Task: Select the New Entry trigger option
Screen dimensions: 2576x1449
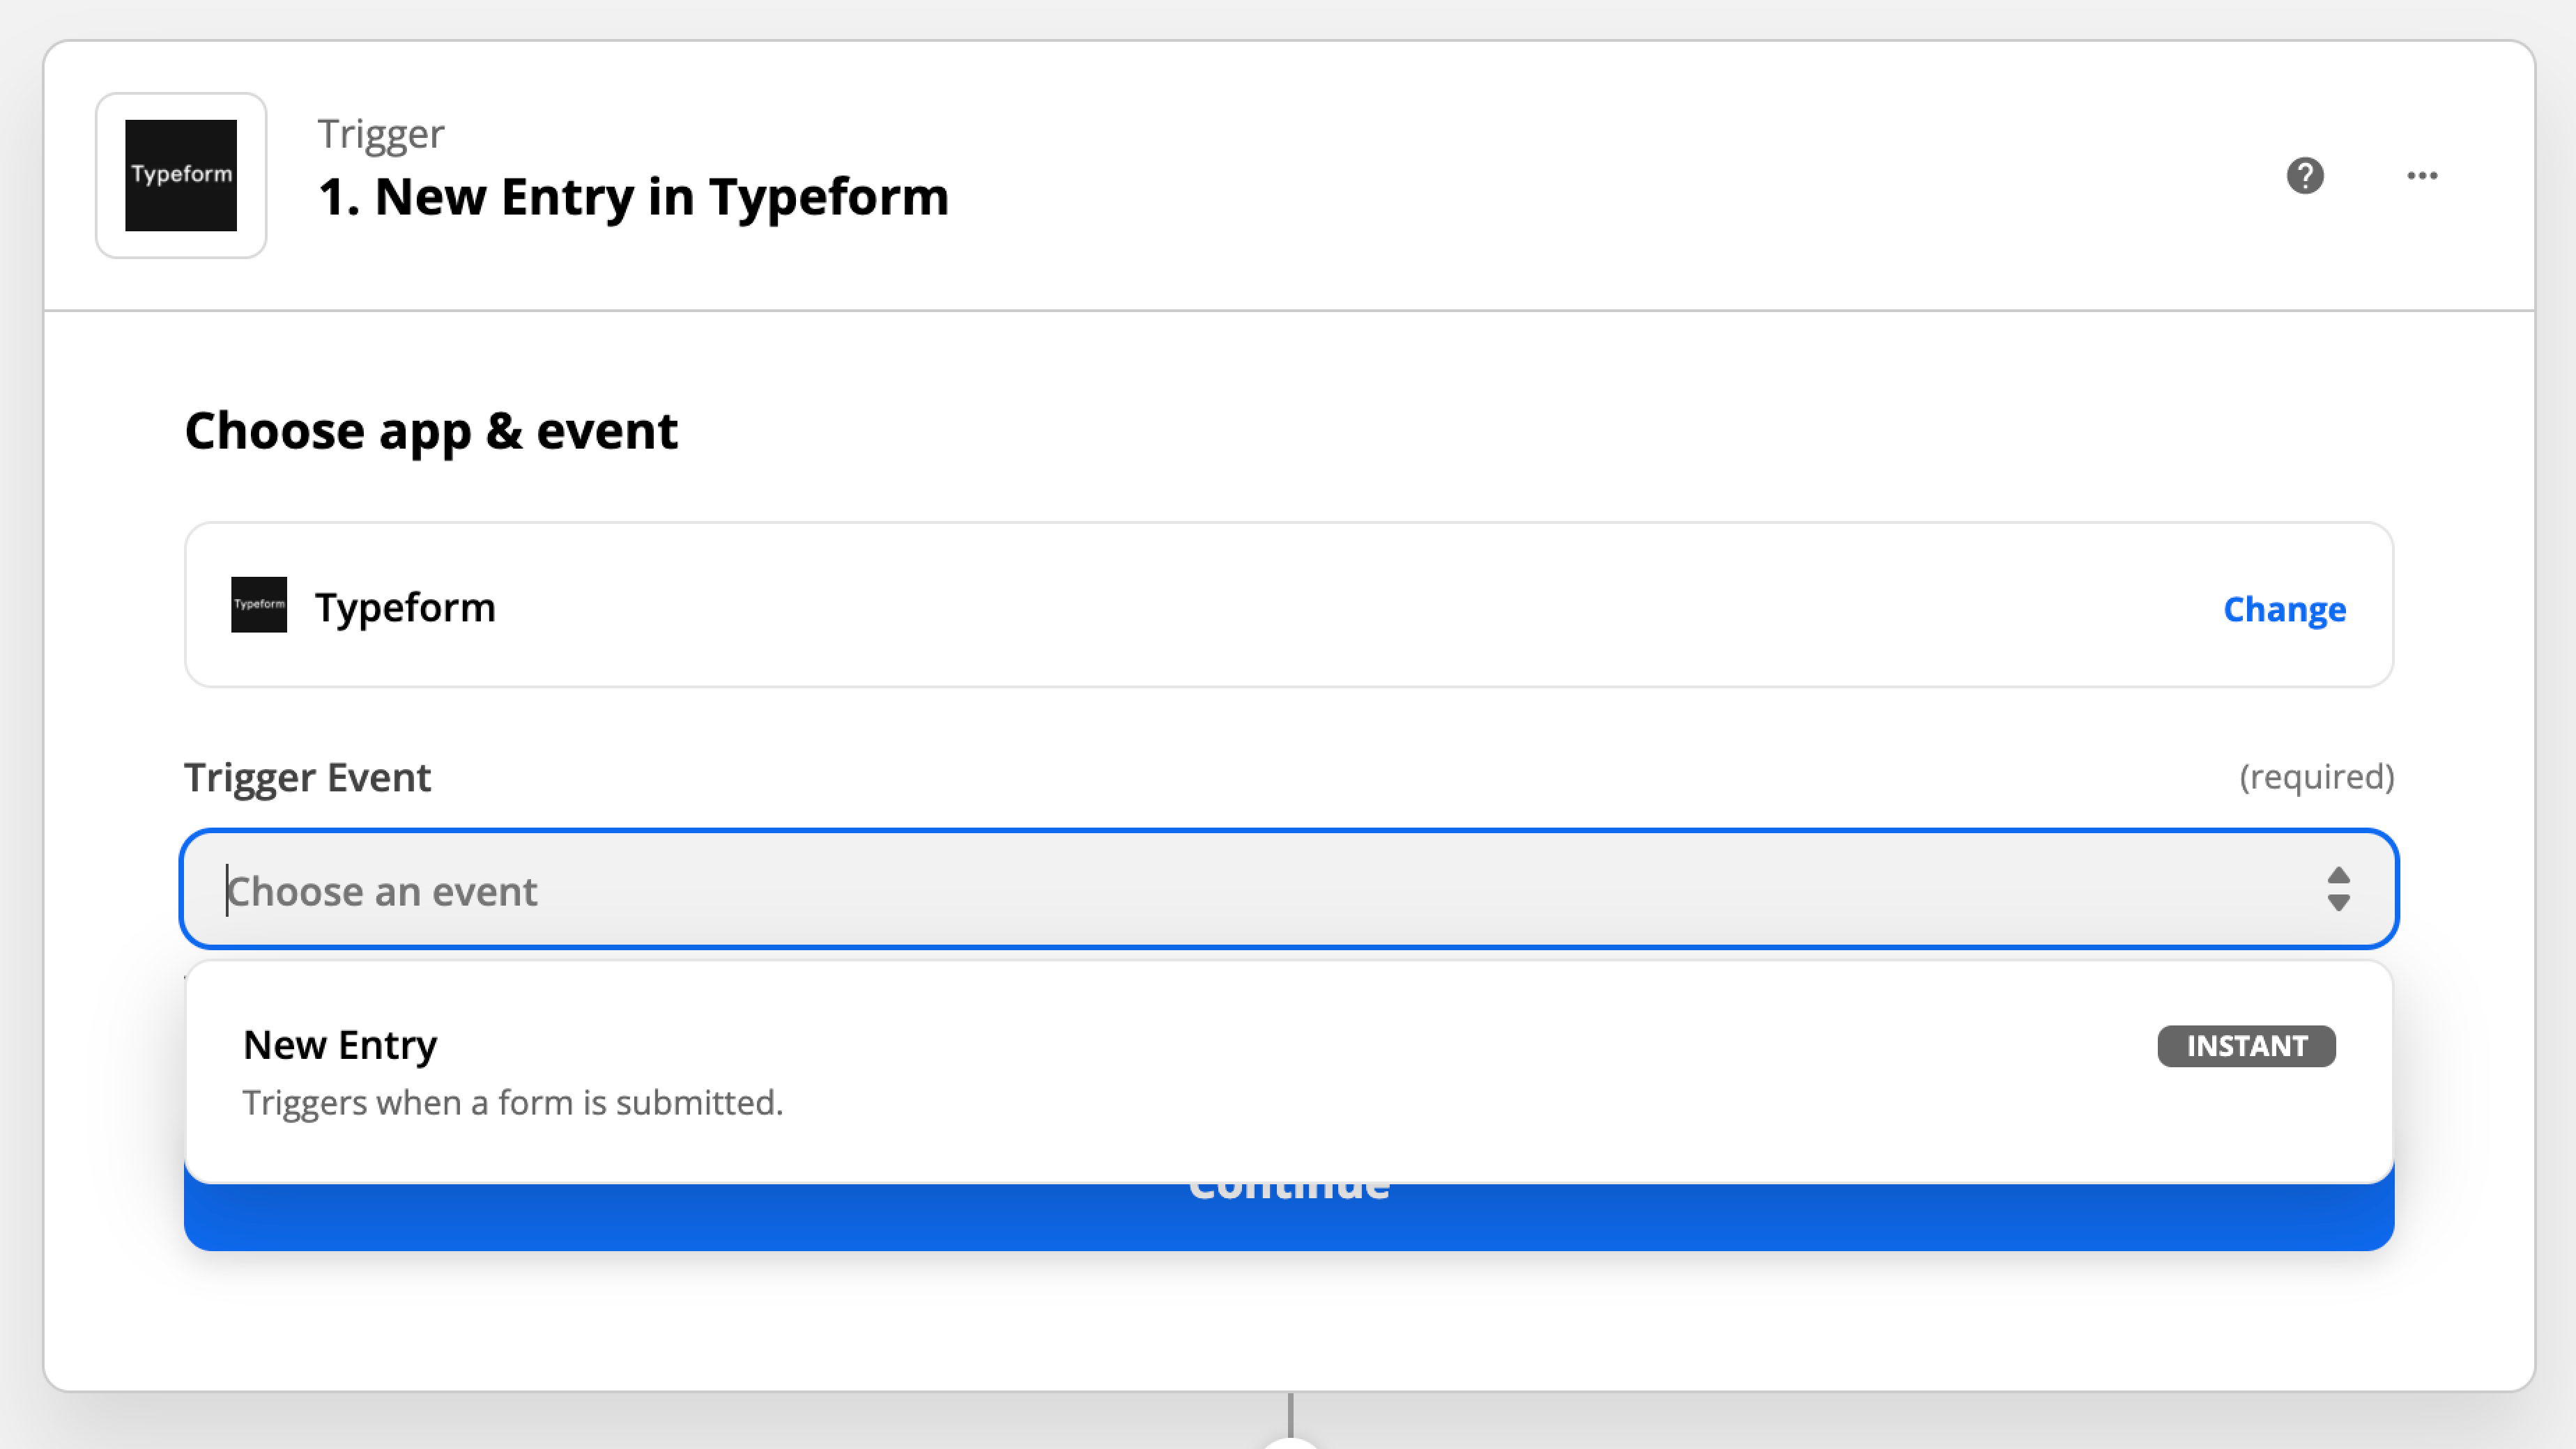Action: point(1289,1072)
